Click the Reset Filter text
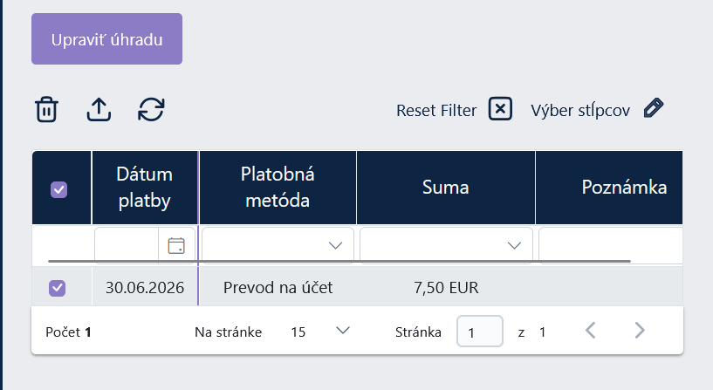Screen dimensions: 713x390 click(x=436, y=111)
